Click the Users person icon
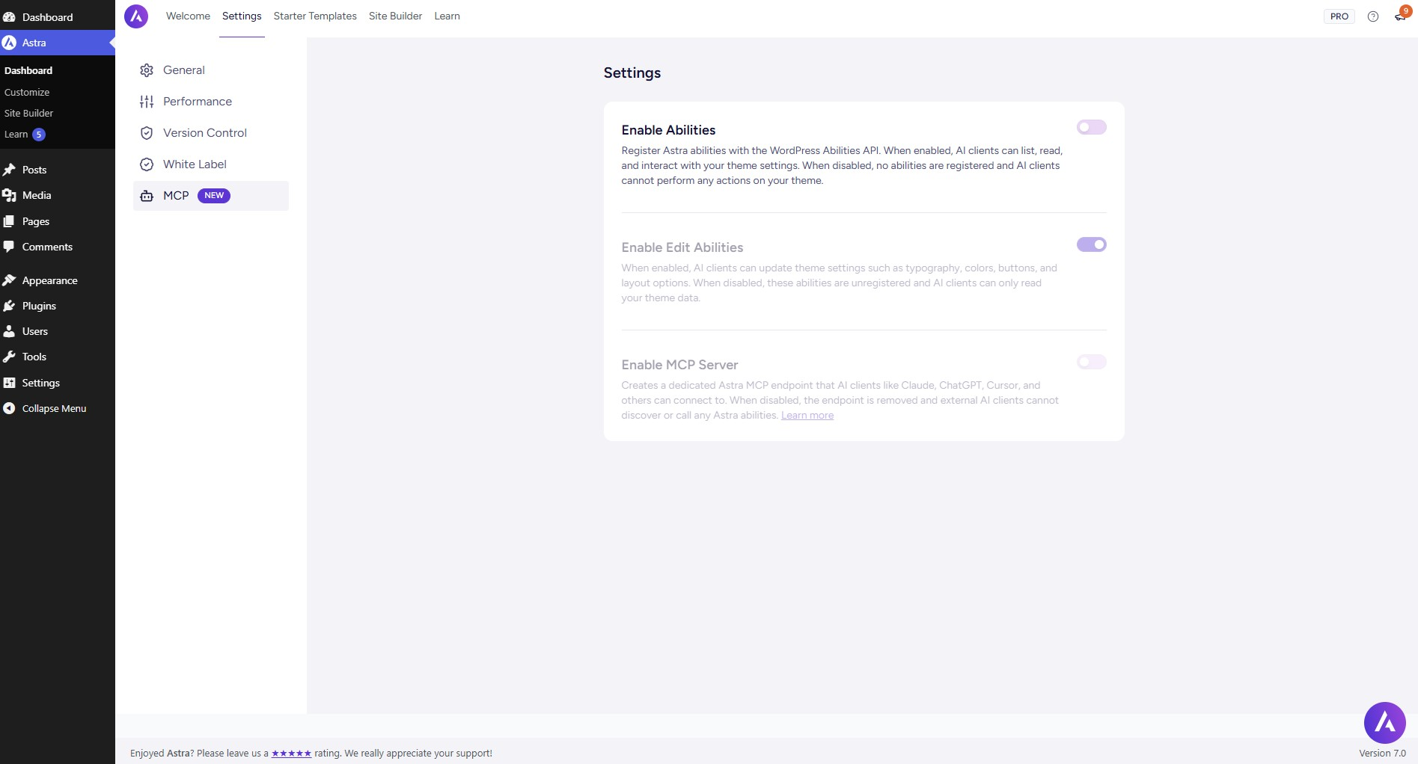This screenshot has width=1418, height=764. 9,331
